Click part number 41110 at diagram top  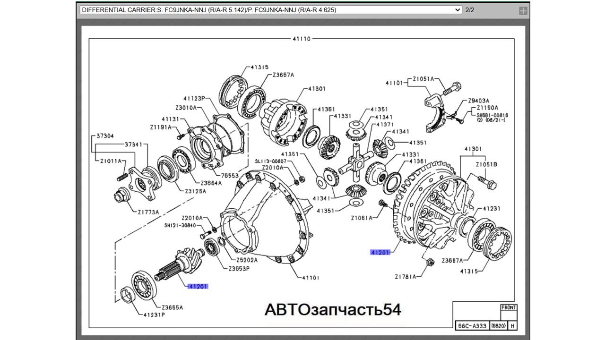point(302,39)
